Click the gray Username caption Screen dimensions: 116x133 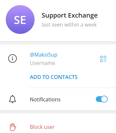coord(43,63)
